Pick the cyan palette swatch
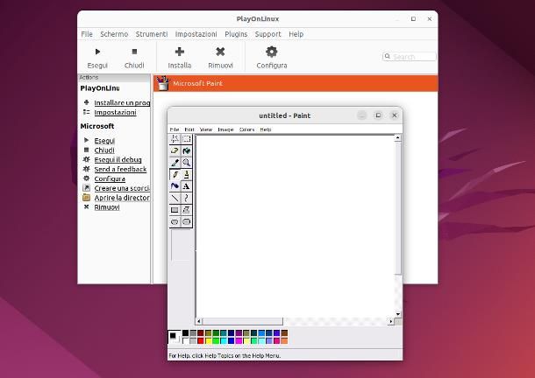535x378 pixels. pyautogui.click(x=224, y=340)
